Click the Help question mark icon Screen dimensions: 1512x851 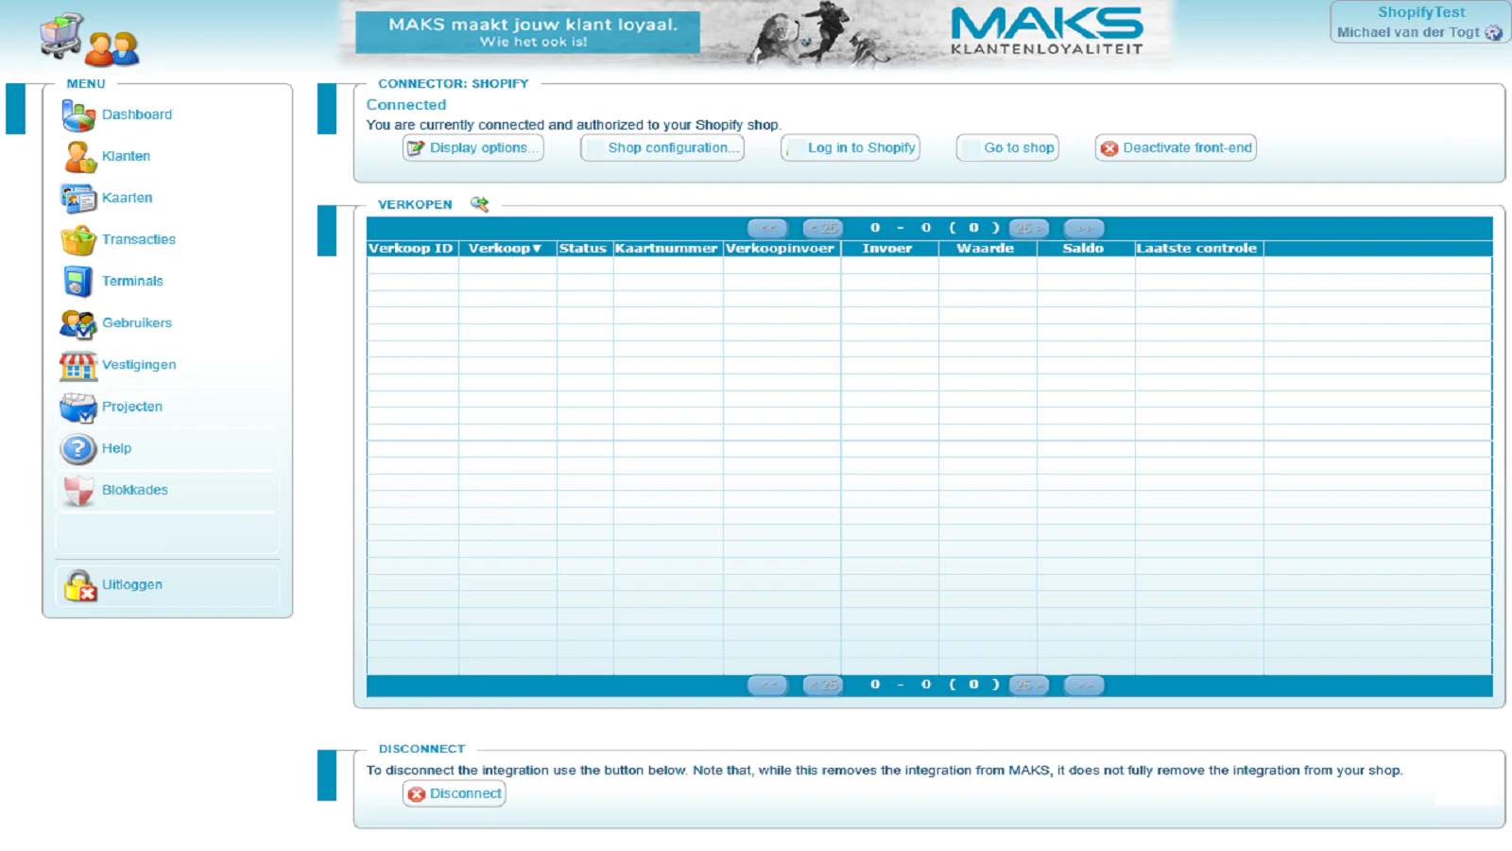[x=78, y=448]
